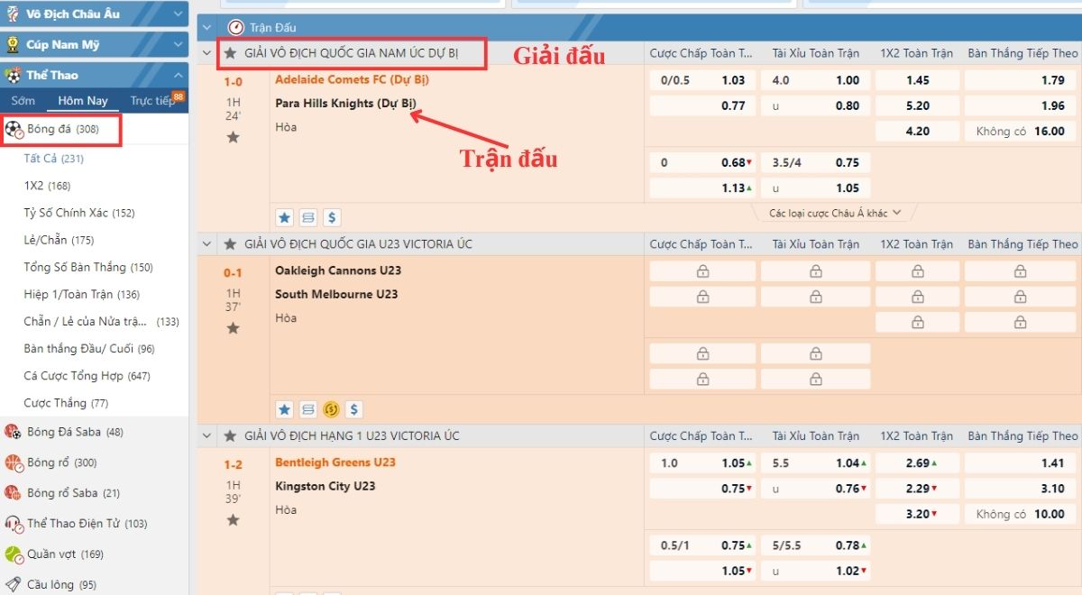1082x595 pixels.
Task: Bet Para Hills handicap odds 0.77
Action: click(702, 105)
